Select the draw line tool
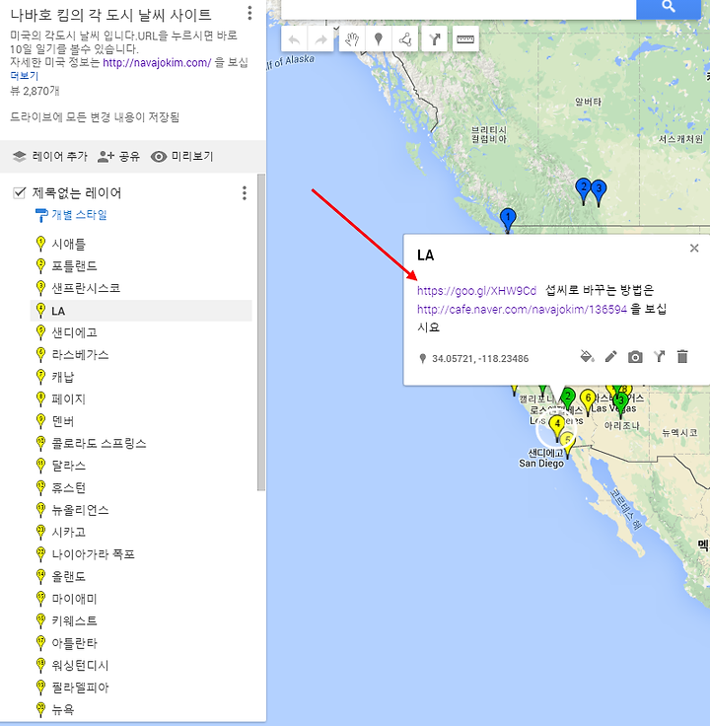Screen dimensions: 710x726 [x=405, y=39]
